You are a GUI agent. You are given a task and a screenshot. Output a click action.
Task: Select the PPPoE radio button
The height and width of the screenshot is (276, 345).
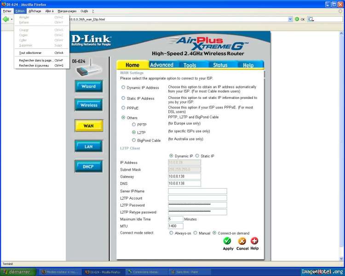click(x=123, y=108)
